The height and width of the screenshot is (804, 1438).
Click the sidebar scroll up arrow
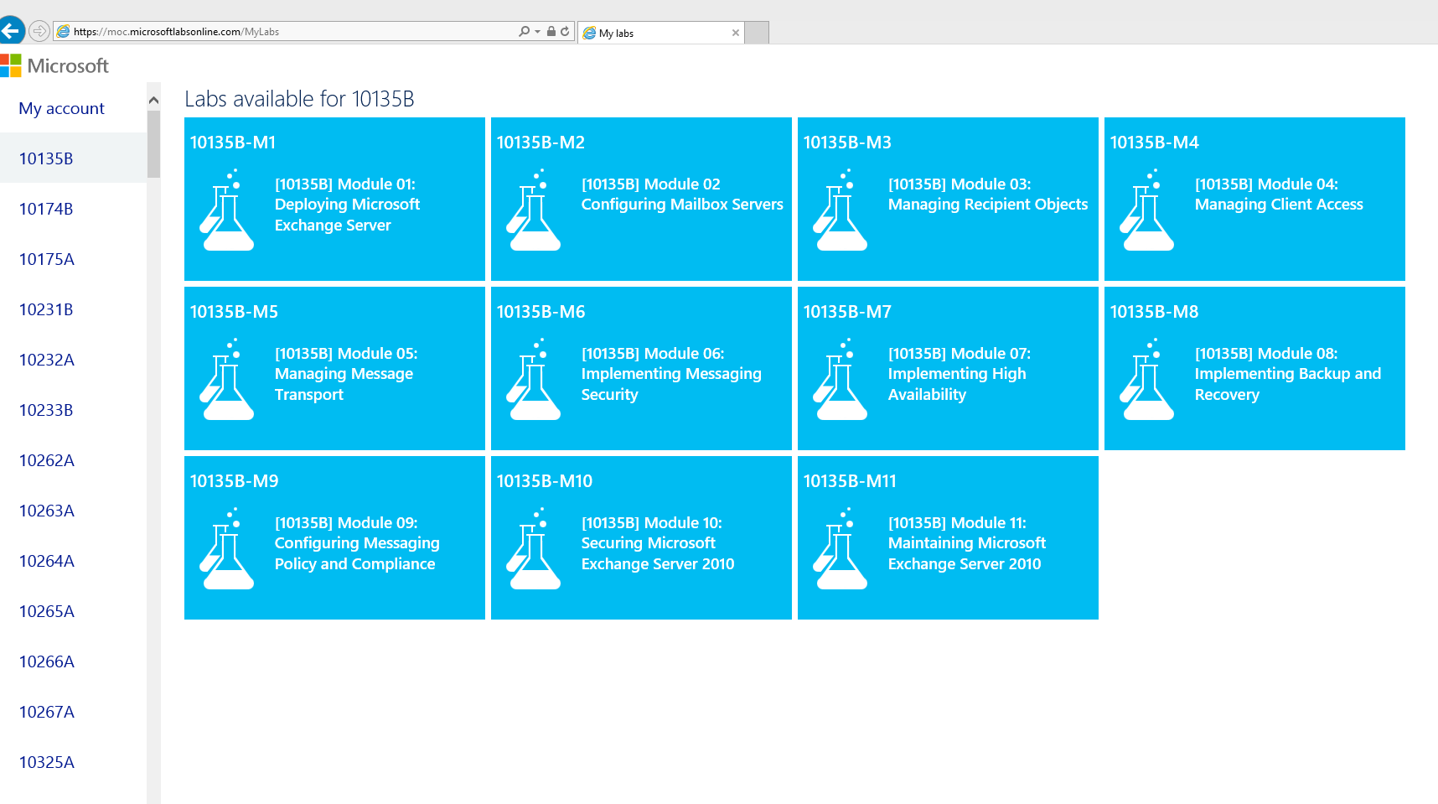tap(153, 101)
